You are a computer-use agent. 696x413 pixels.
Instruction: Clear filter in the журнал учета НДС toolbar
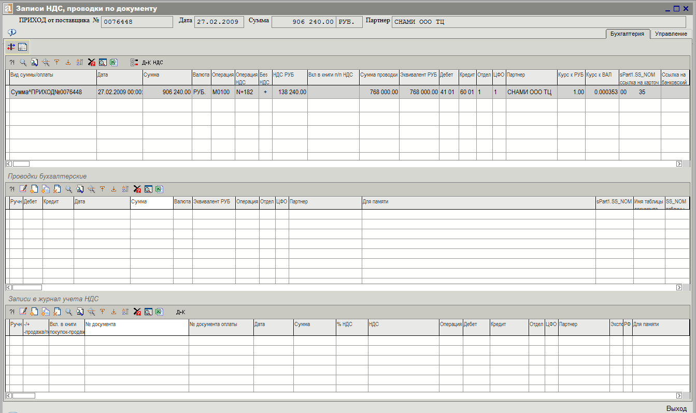[137, 312]
